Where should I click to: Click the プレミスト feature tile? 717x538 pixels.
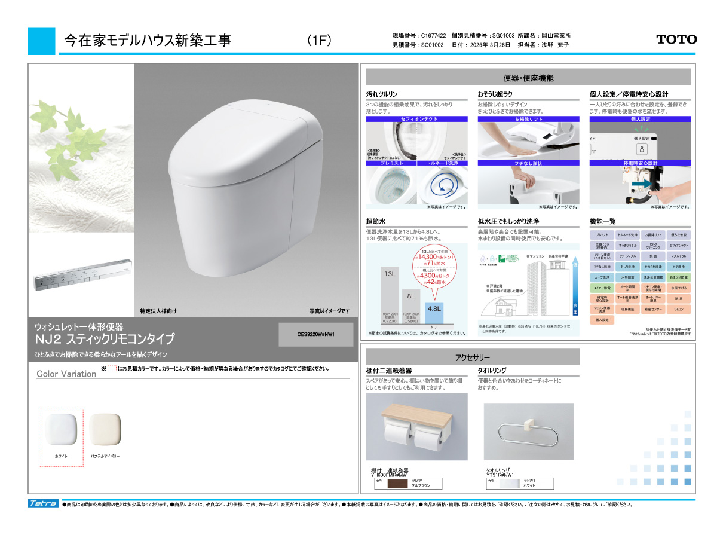click(602, 235)
